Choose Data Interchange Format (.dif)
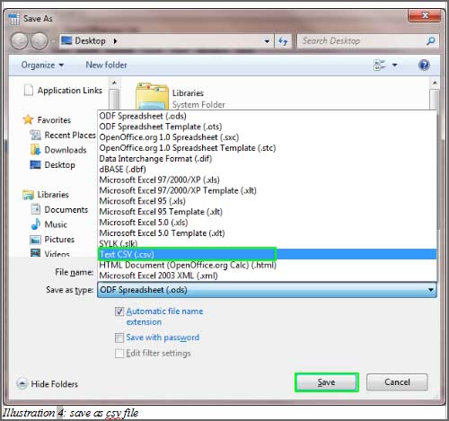 coord(267,159)
